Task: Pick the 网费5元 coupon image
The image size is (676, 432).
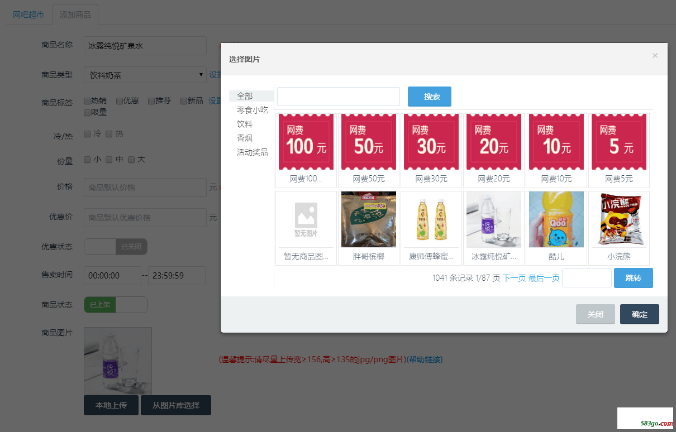Action: (x=619, y=142)
